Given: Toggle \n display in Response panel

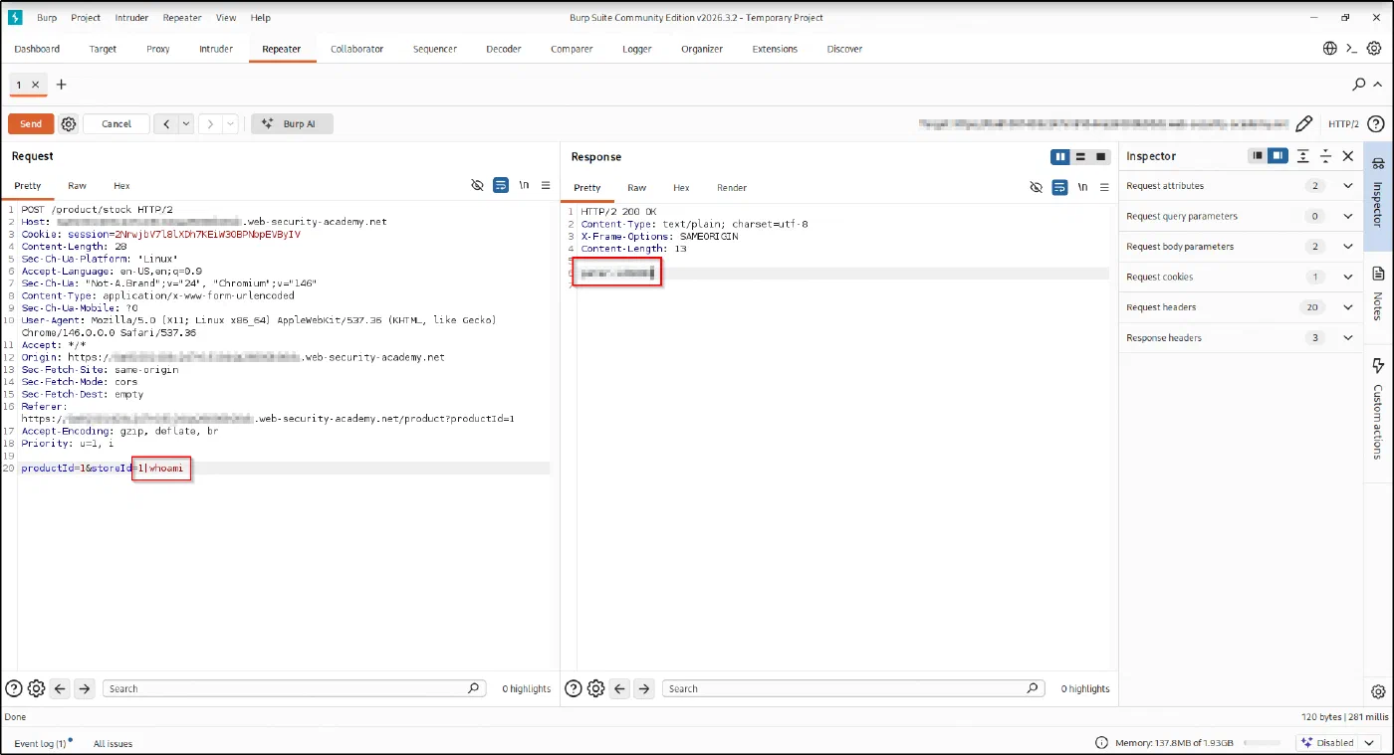Looking at the screenshot, I should (1083, 187).
